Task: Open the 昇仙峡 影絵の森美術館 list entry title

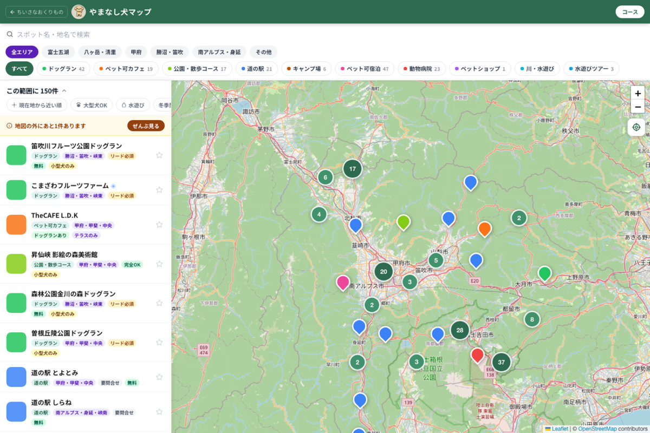Action: point(64,254)
